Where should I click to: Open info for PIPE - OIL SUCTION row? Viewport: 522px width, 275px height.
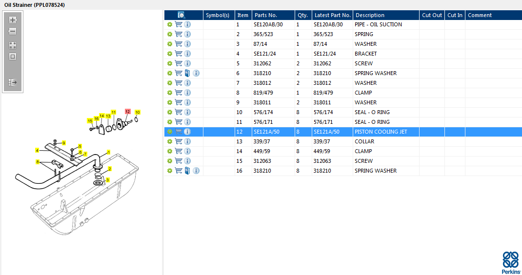click(187, 24)
